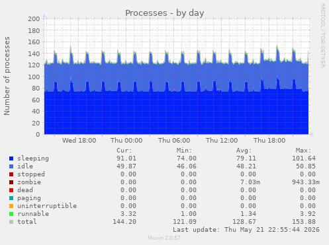Click the 'runnable' legend label
Image resolution: width=329 pixels, height=245 pixels.
coord(33,214)
